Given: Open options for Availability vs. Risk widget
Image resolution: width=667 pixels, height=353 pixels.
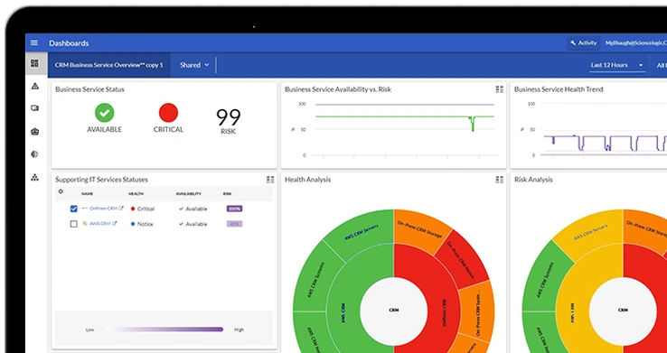Looking at the screenshot, I should click(x=500, y=89).
